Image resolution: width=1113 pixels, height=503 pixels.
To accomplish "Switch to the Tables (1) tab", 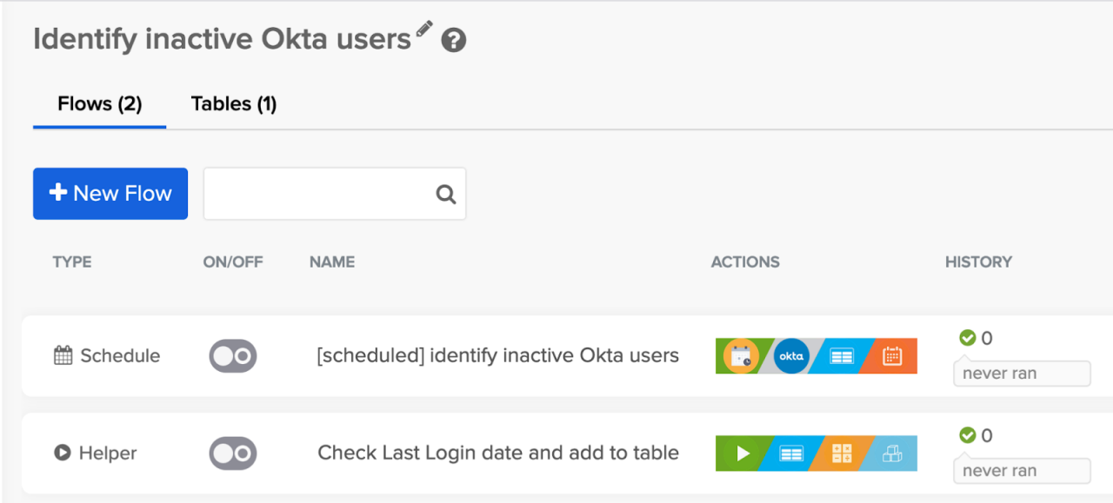I will (234, 104).
